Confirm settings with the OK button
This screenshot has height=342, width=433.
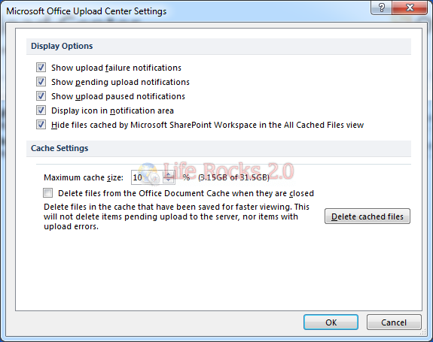(x=331, y=322)
